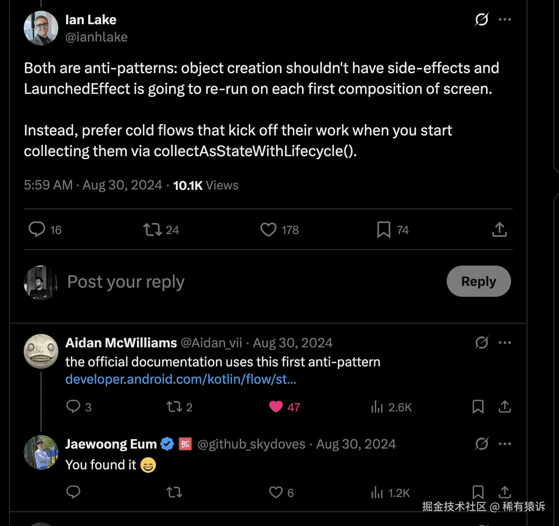Click Jaewoong Eum's verified badge
The height and width of the screenshot is (526, 559).
coord(167,443)
